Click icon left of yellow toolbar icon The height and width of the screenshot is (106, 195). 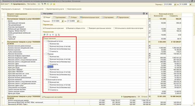(x=51, y=4)
